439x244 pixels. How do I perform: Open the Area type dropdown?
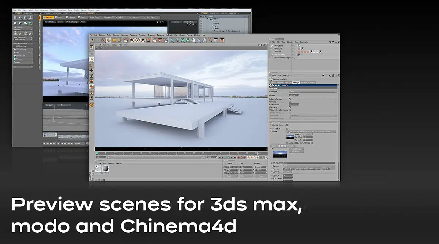(312, 91)
